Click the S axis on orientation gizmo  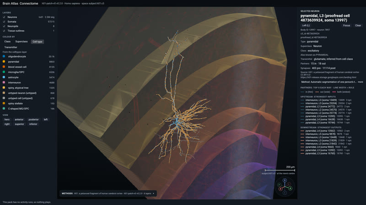coord(285,180)
